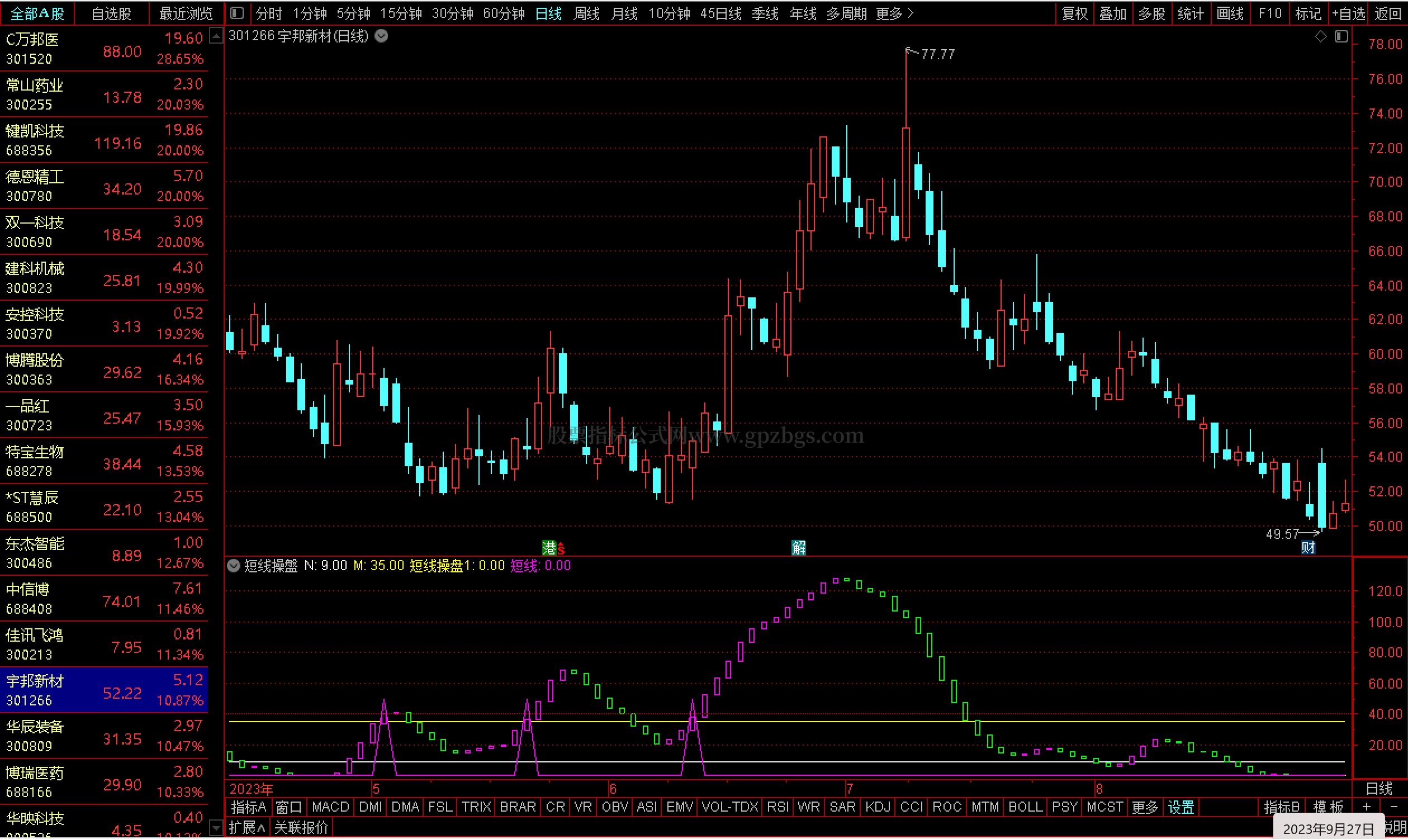Select stock 华辰装备 in list
Screen dimensions: 1408x839
coord(104,736)
